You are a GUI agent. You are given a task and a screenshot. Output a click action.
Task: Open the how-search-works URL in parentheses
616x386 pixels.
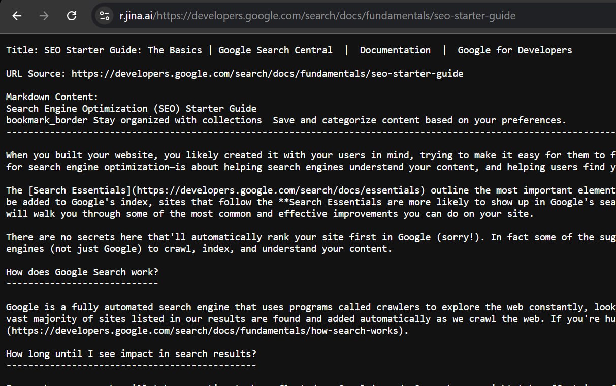207,331
